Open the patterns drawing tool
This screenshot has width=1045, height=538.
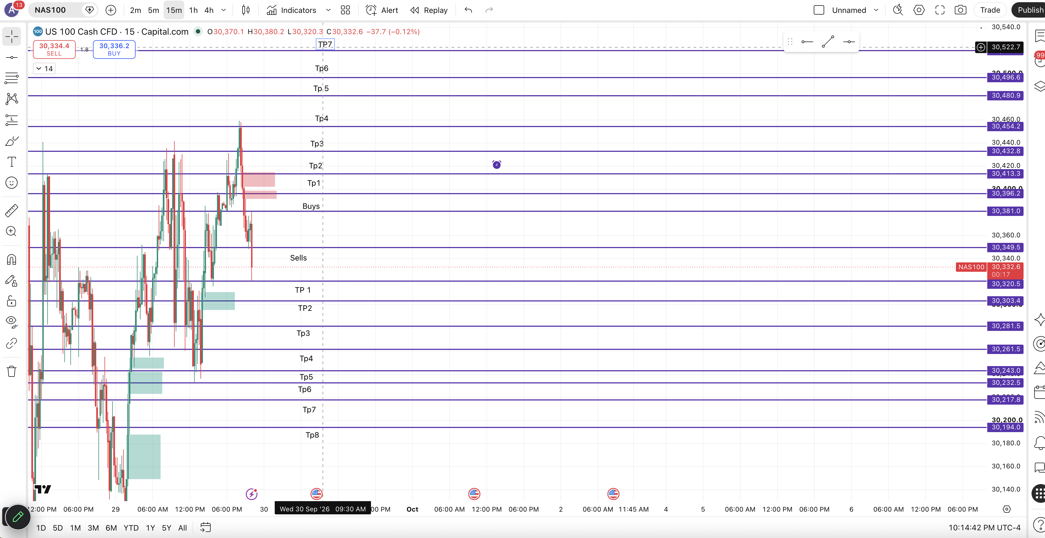coord(12,98)
